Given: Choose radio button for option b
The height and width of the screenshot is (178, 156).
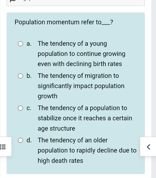Looking at the screenshot, I should click(x=20, y=76).
